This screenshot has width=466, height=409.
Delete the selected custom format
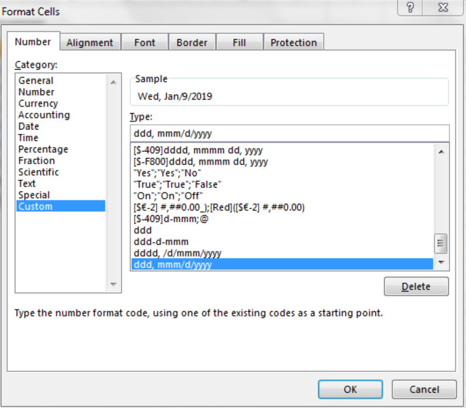(416, 286)
